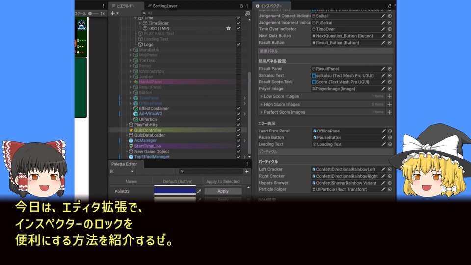Lock the Hierarchy panel with the lock icon
The image size is (471, 265).
pos(241,6)
